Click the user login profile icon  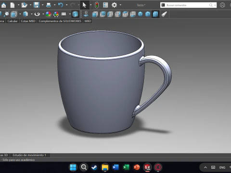pos(222,5)
